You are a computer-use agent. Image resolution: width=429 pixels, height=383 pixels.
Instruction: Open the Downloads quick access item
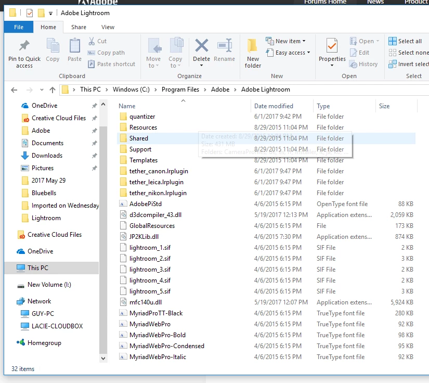pyautogui.click(x=47, y=156)
